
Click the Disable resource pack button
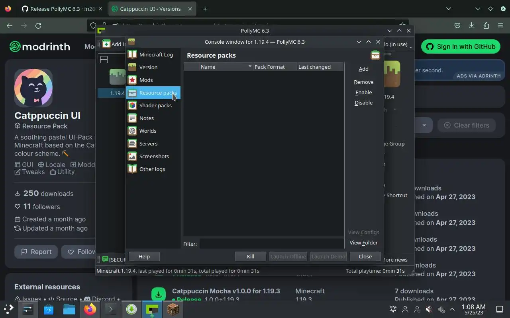(x=363, y=103)
